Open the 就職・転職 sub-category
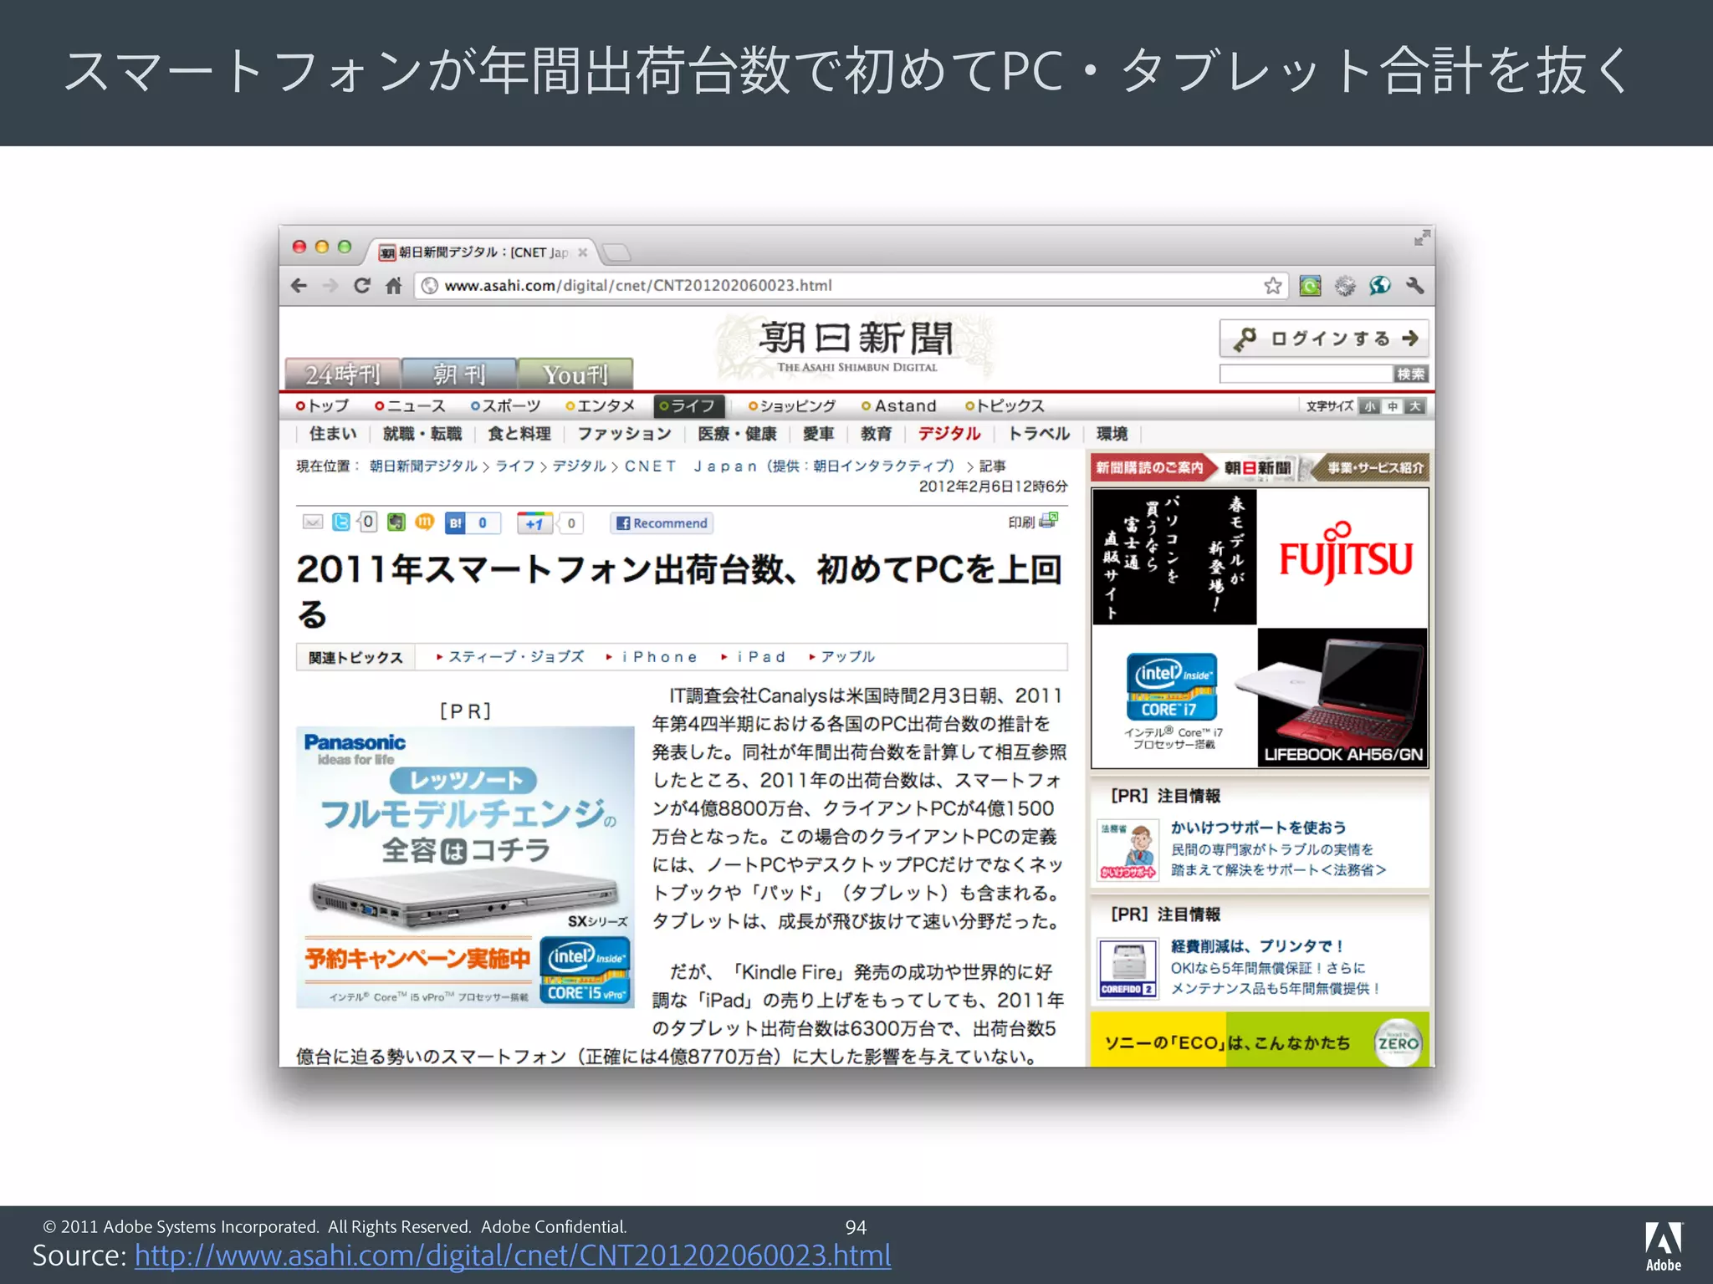Screen dimensions: 1713x1284 pos(422,434)
